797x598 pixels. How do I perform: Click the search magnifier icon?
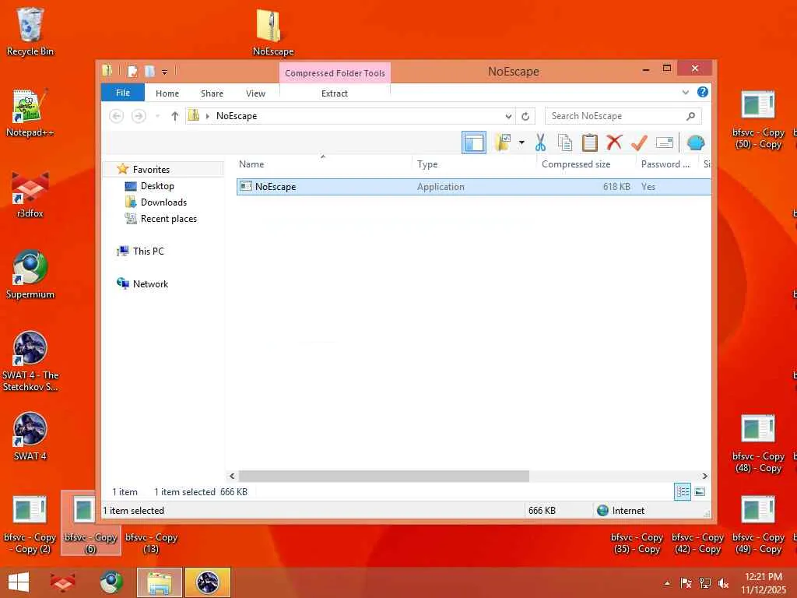coord(690,116)
